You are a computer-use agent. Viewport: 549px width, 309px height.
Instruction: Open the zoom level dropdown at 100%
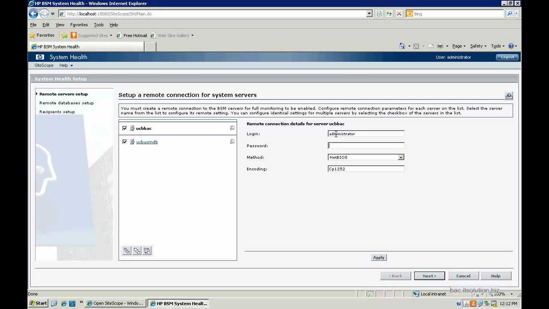click(511, 294)
